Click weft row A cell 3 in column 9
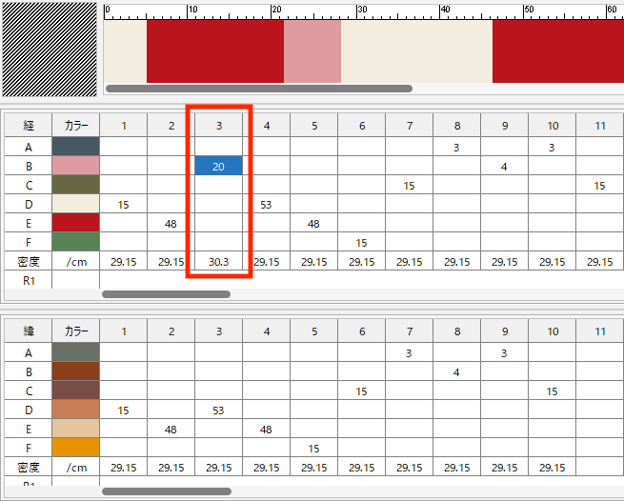 504,352
